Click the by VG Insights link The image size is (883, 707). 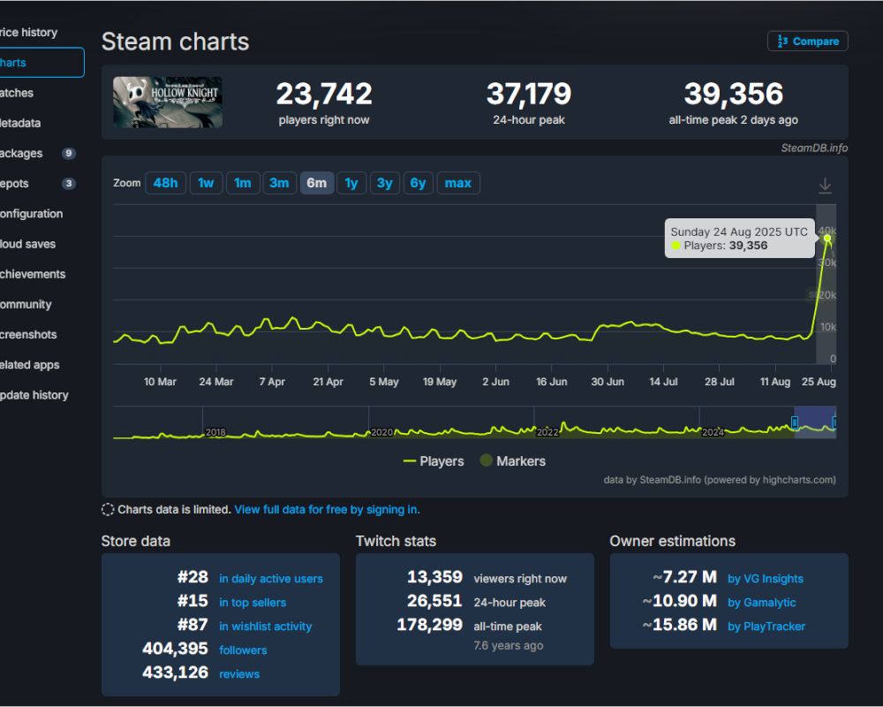(x=766, y=578)
